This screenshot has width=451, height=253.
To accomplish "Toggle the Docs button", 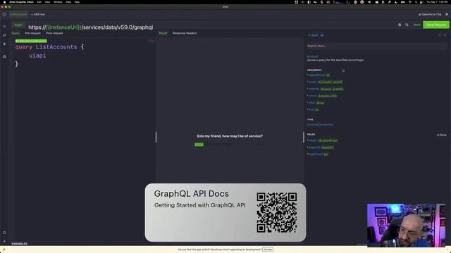I will coord(416,25).
